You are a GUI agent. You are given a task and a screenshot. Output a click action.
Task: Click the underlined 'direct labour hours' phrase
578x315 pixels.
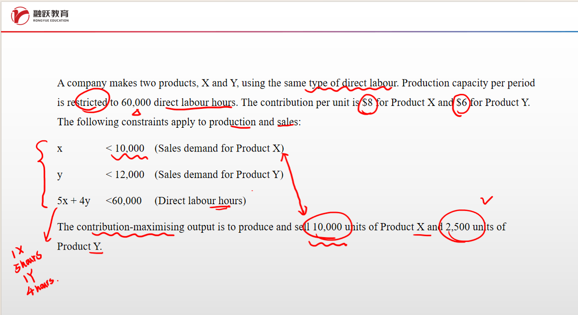click(x=195, y=103)
